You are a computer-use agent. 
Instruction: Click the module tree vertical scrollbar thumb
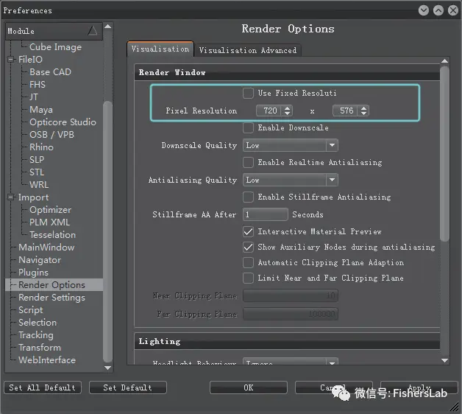click(108, 231)
